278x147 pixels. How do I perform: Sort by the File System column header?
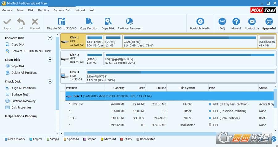[x=187, y=88]
